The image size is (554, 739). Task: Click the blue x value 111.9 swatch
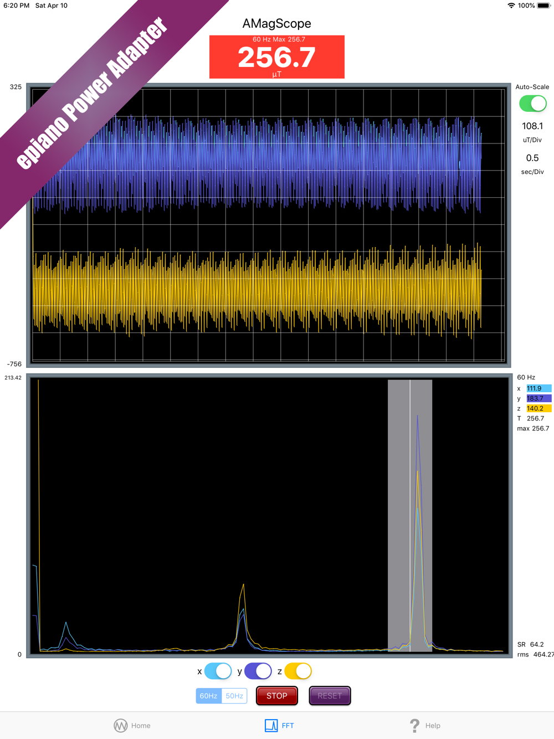[538, 388]
